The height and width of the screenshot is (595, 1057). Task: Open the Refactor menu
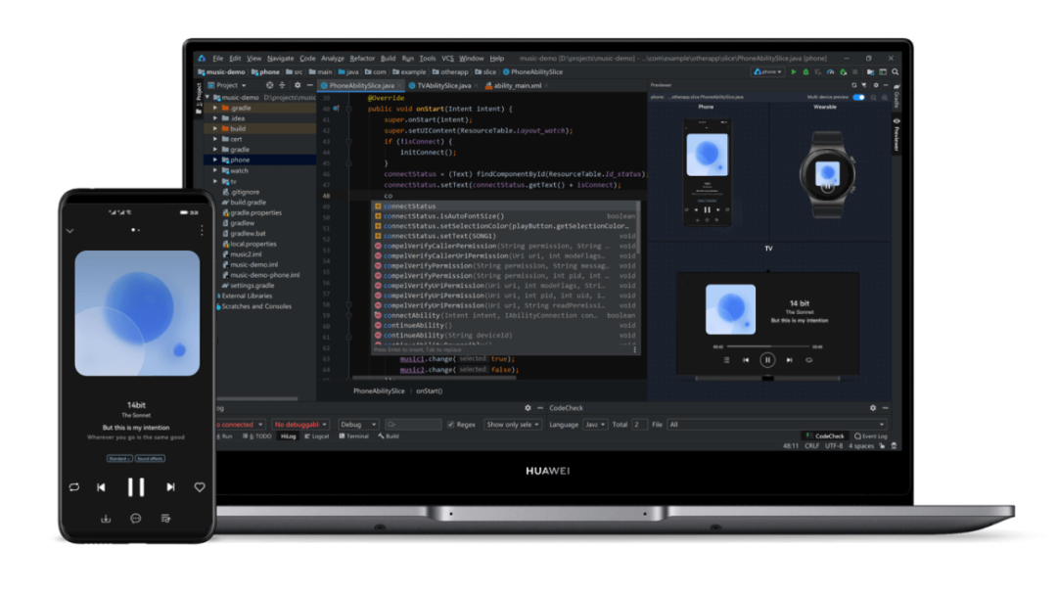362,59
